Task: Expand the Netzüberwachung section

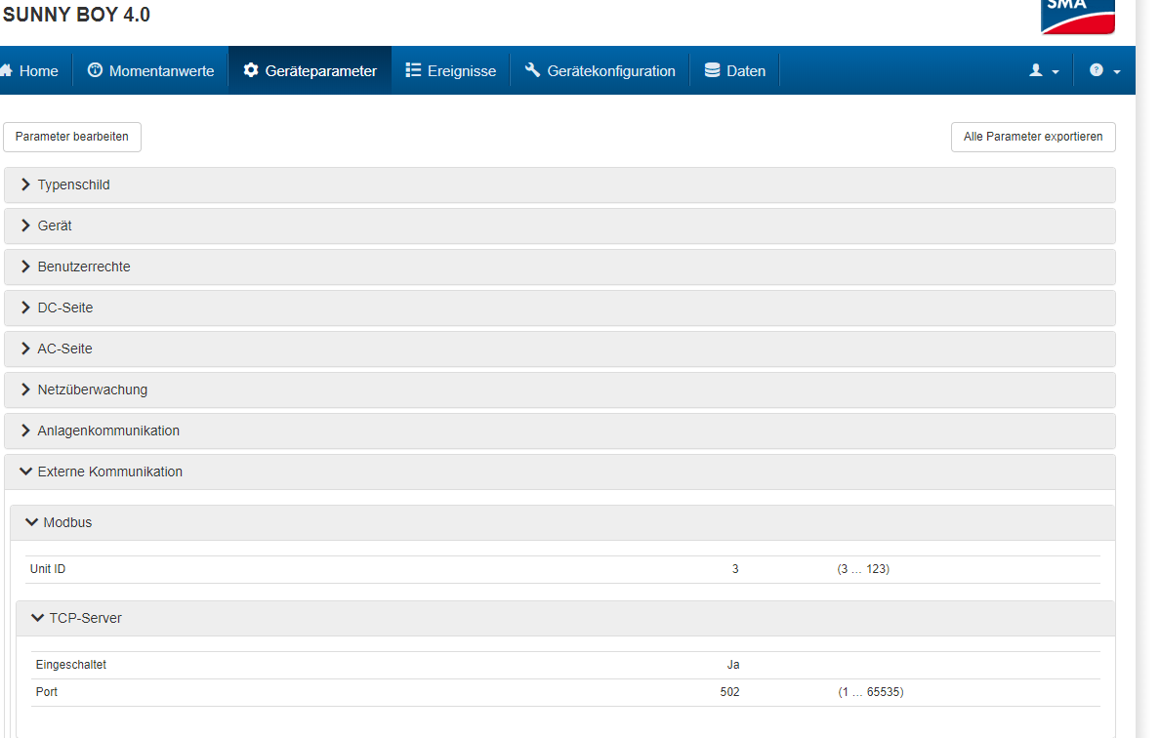Action: (x=559, y=389)
